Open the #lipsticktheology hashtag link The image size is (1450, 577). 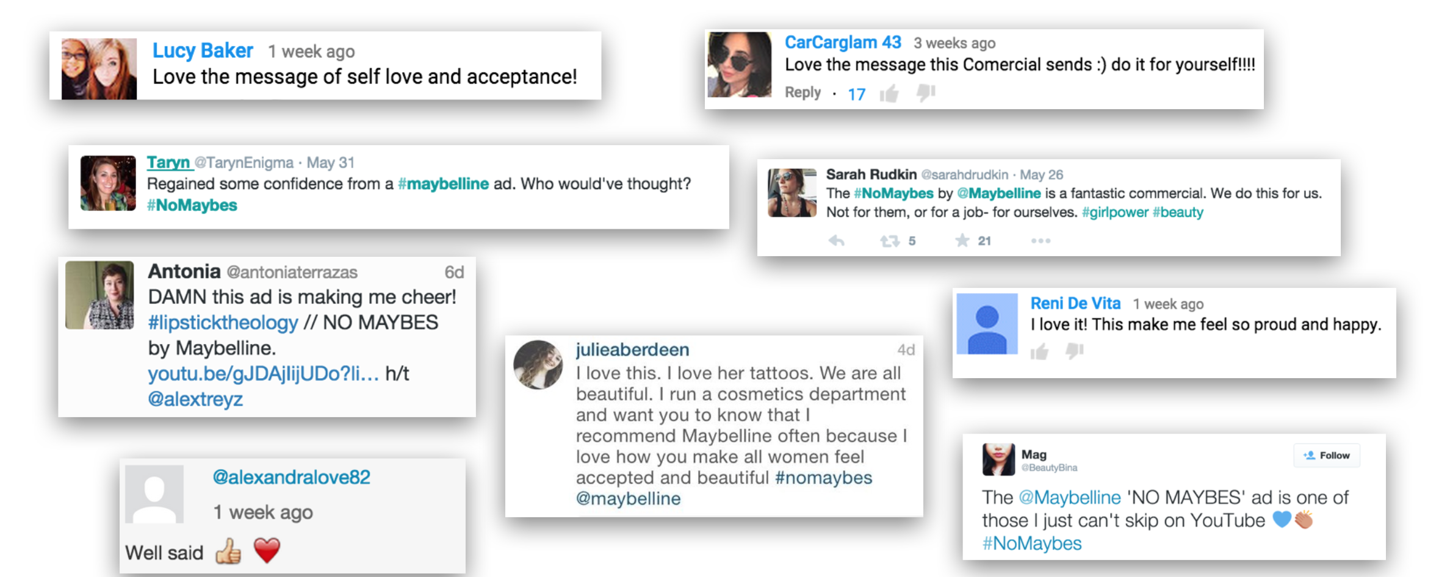tap(223, 323)
